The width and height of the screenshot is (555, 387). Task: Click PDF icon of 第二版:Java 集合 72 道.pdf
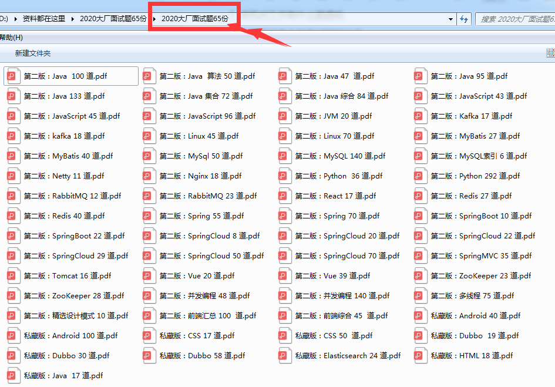[x=149, y=96]
